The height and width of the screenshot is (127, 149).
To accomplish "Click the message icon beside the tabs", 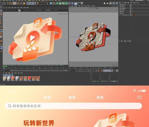I will click(x=139, y=97).
